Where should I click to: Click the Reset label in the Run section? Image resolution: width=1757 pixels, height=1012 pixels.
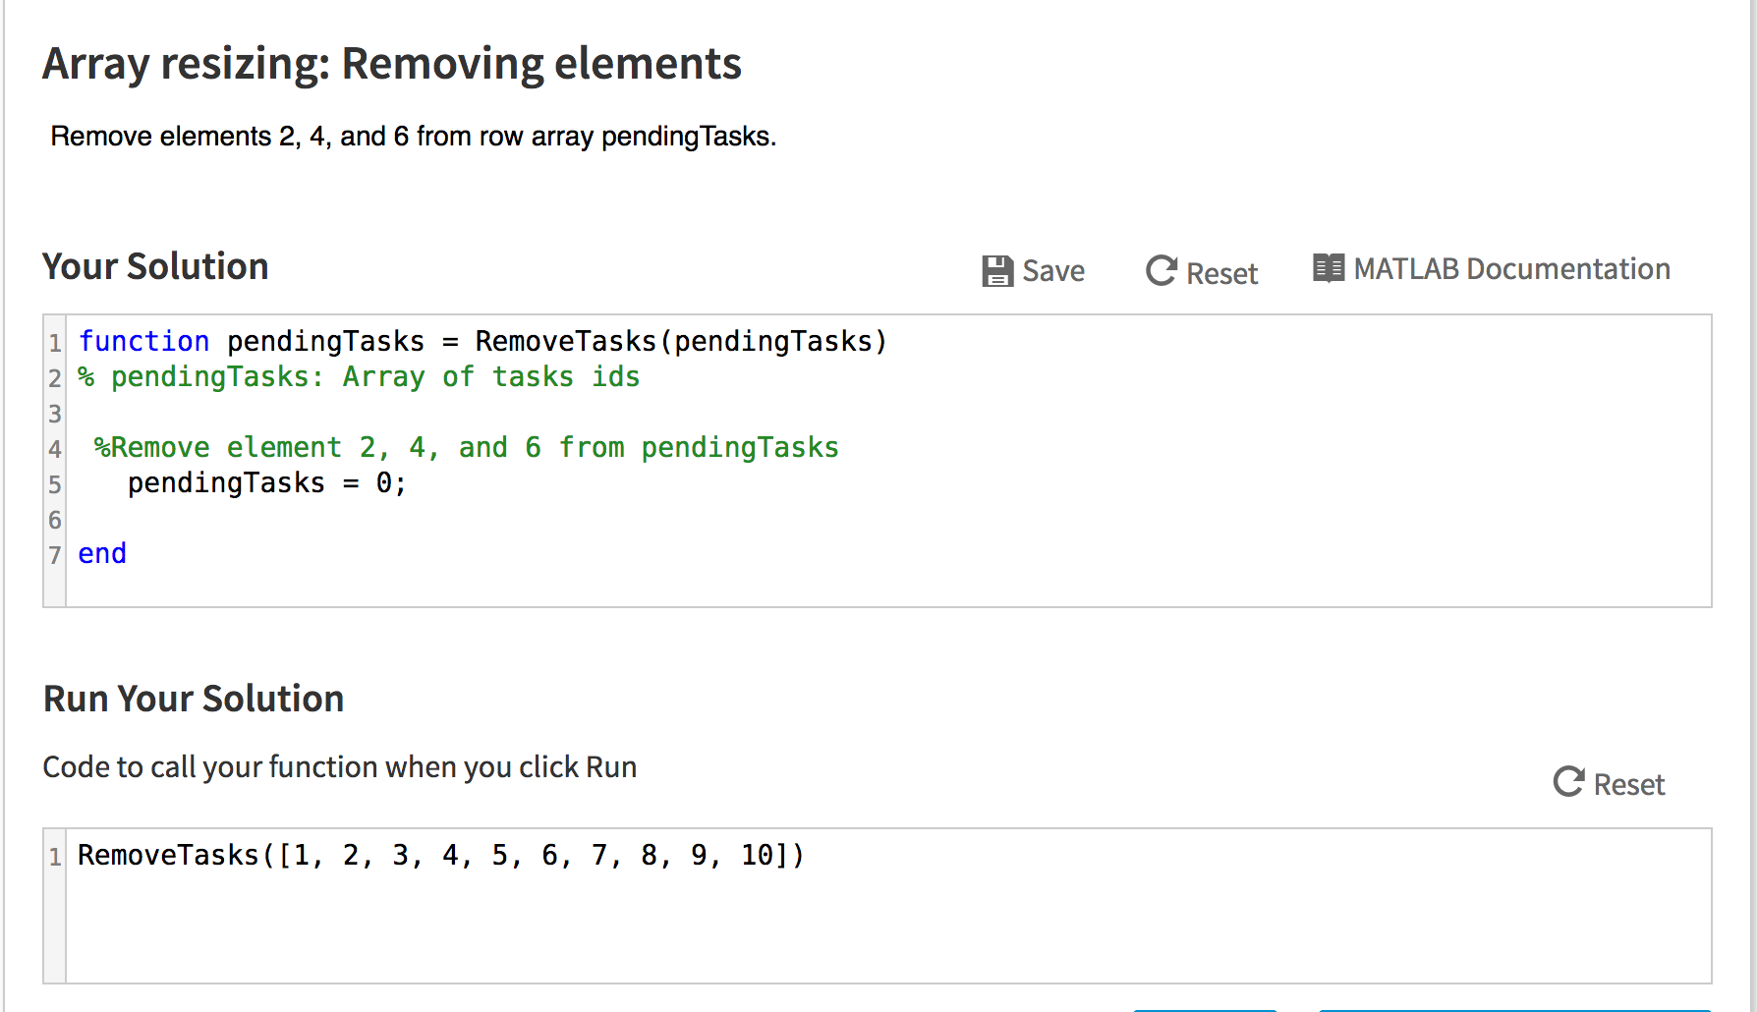pyautogui.click(x=1629, y=784)
